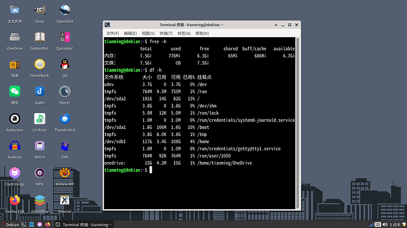Viewport: 407px width, 228px height.
Task: Open the 帮助(H) menu in Terminal
Action: 202,33
